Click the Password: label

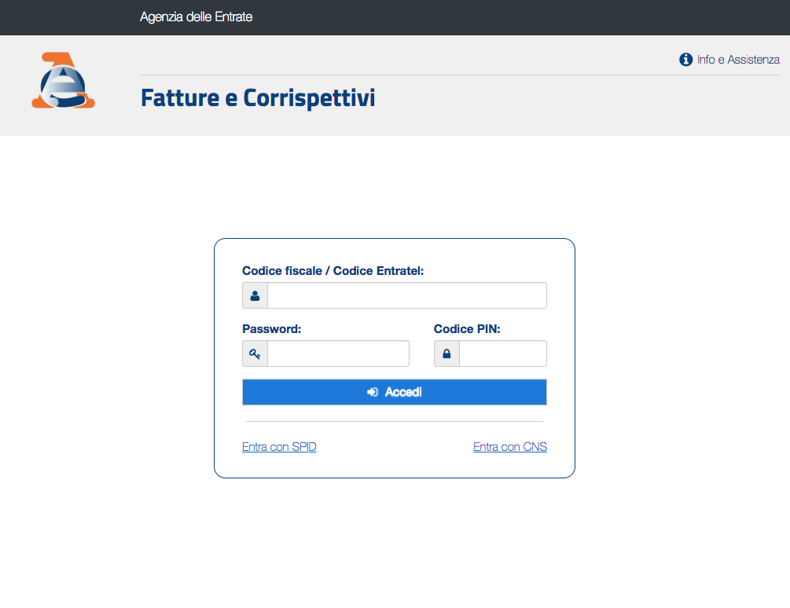coord(271,329)
